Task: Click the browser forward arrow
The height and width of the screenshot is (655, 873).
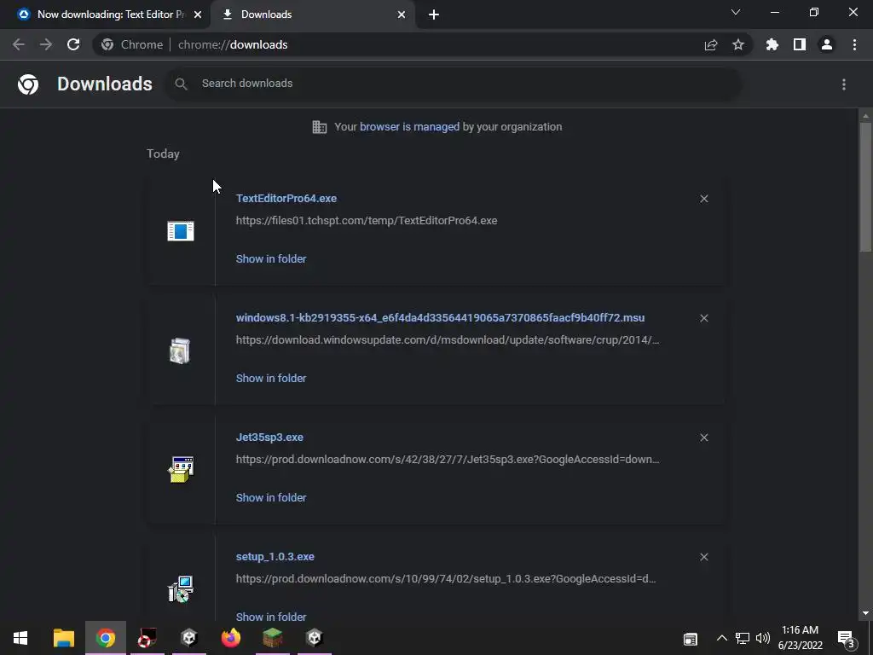Action: click(x=46, y=44)
